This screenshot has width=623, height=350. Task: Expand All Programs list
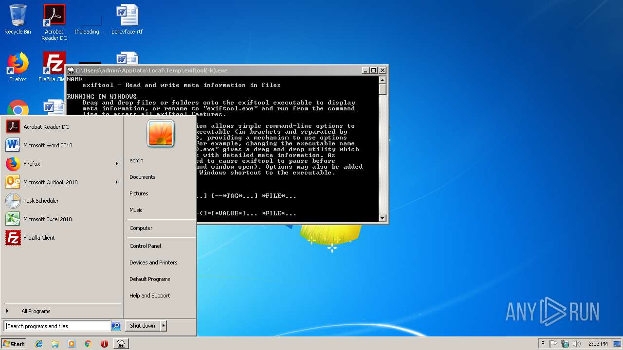61,311
